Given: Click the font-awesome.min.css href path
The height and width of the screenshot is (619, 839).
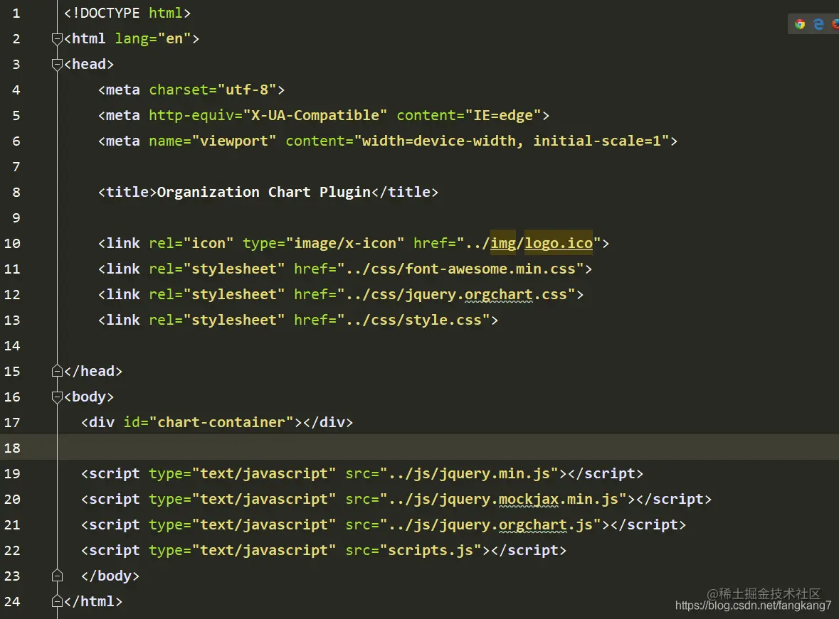Looking at the screenshot, I should click(x=460, y=269).
